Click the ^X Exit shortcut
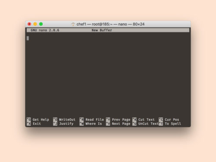Screen dimensions: 216x162 34,124
